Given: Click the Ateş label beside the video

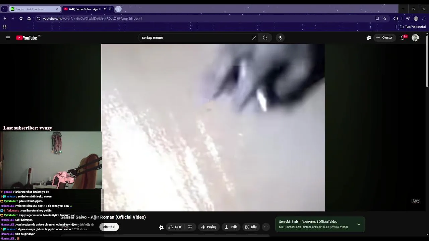Looking at the screenshot, I should pyautogui.click(x=416, y=201).
